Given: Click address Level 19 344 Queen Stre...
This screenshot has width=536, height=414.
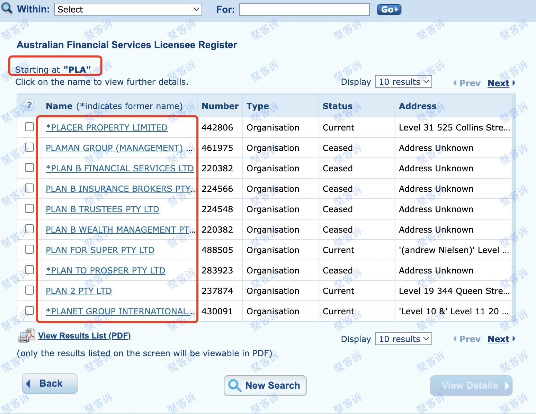Looking at the screenshot, I should point(454,291).
